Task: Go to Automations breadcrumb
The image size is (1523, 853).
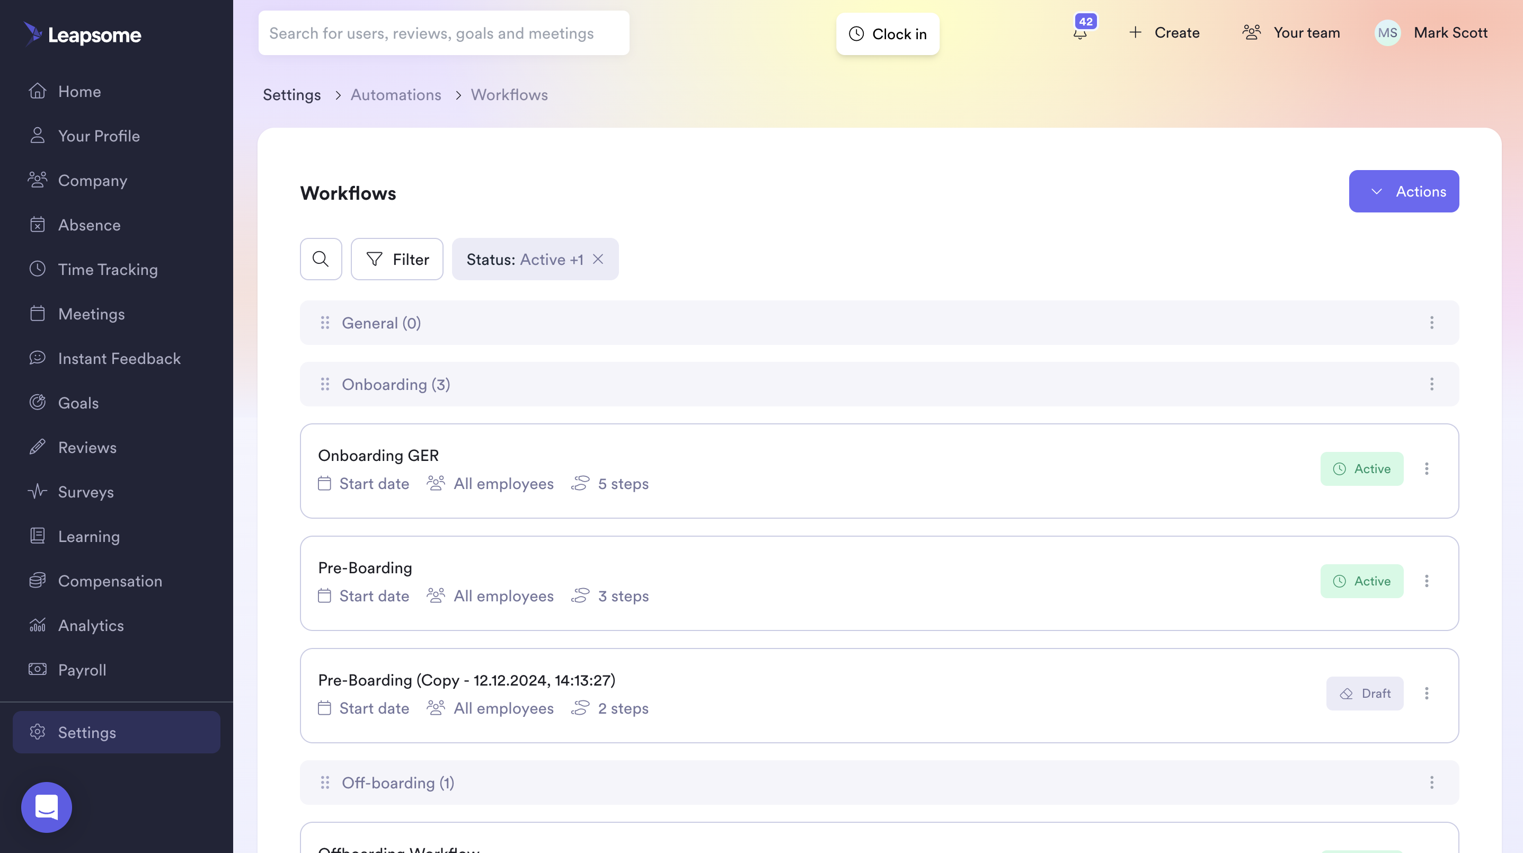Action: (x=396, y=95)
